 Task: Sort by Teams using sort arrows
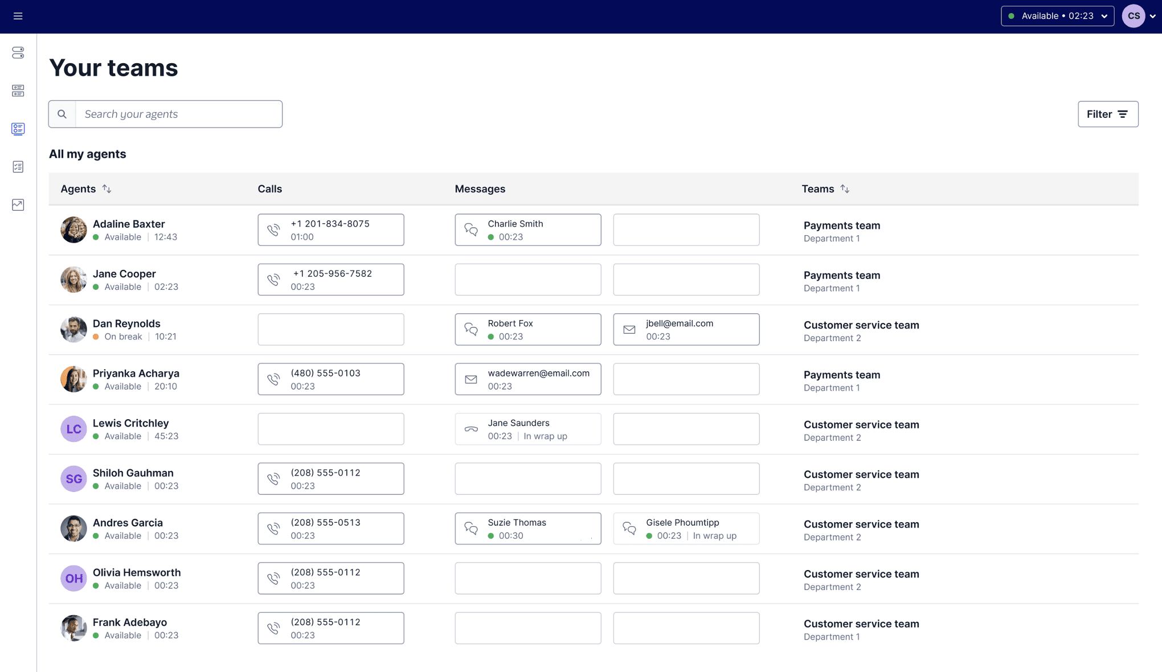tap(845, 189)
